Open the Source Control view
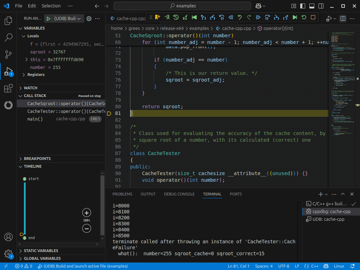Viewport: 360px width, 270px height. tap(8, 54)
